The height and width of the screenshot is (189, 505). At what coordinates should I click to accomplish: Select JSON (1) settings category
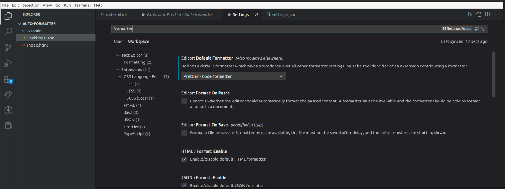pyautogui.click(x=132, y=120)
